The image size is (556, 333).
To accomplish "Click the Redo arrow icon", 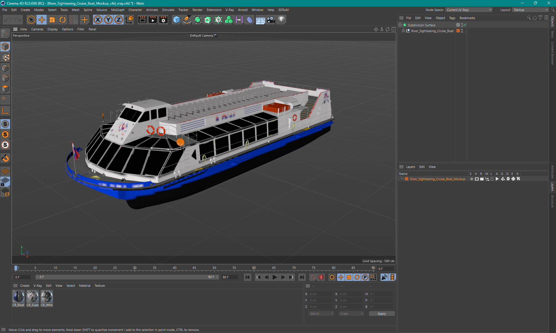I will (x=18, y=20).
